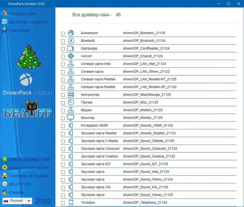Screen dimensions: 244x207
Task: Click the Conexant sound speaker icon
Action: click(x=71, y=148)
